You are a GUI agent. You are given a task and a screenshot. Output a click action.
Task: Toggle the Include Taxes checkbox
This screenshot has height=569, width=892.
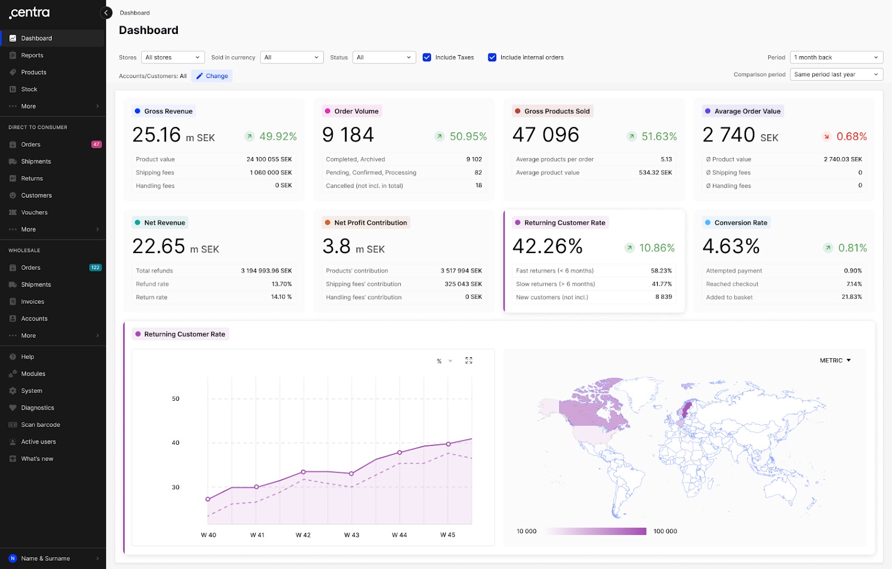(x=427, y=57)
